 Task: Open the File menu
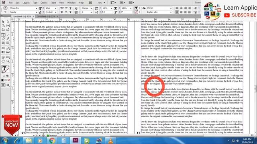(x=11, y=3)
